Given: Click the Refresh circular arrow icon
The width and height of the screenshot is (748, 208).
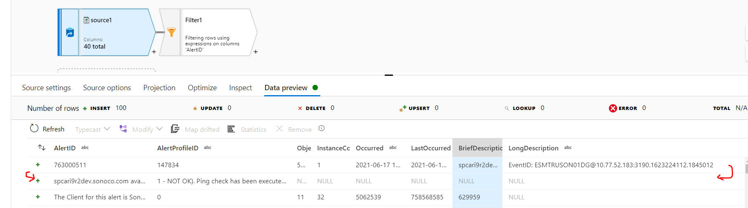Looking at the screenshot, I should 34,129.
